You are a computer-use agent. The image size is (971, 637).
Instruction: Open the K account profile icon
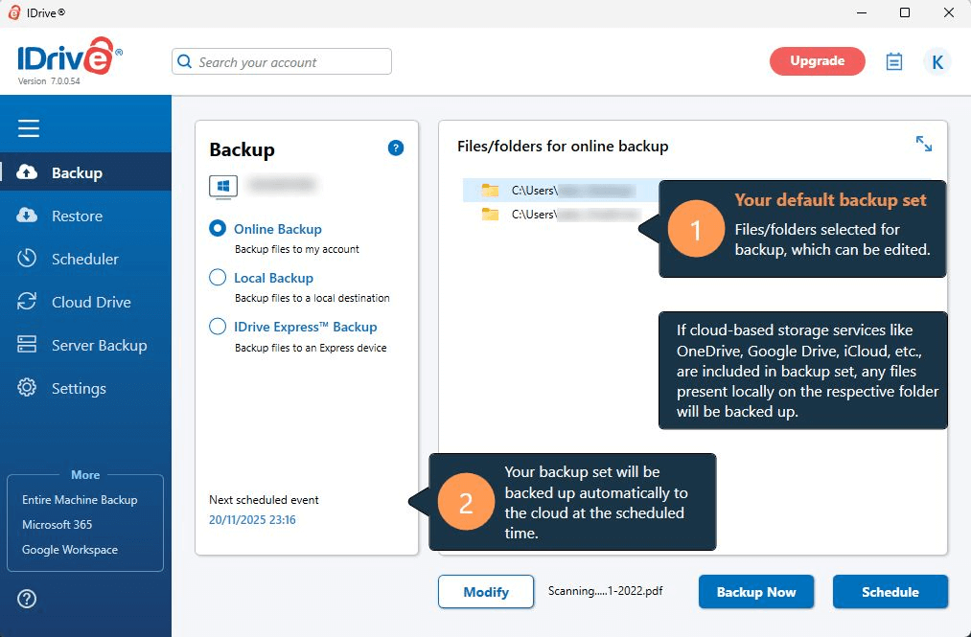point(936,61)
